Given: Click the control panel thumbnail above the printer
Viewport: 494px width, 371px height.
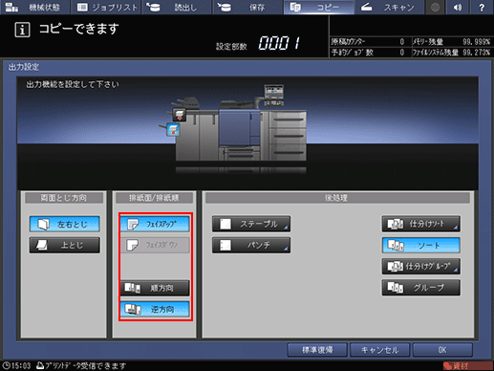Looking at the screenshot, I should point(273,95).
